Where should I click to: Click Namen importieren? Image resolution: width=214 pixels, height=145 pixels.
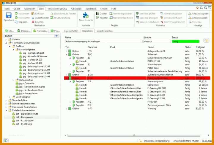[x=121, y=18]
